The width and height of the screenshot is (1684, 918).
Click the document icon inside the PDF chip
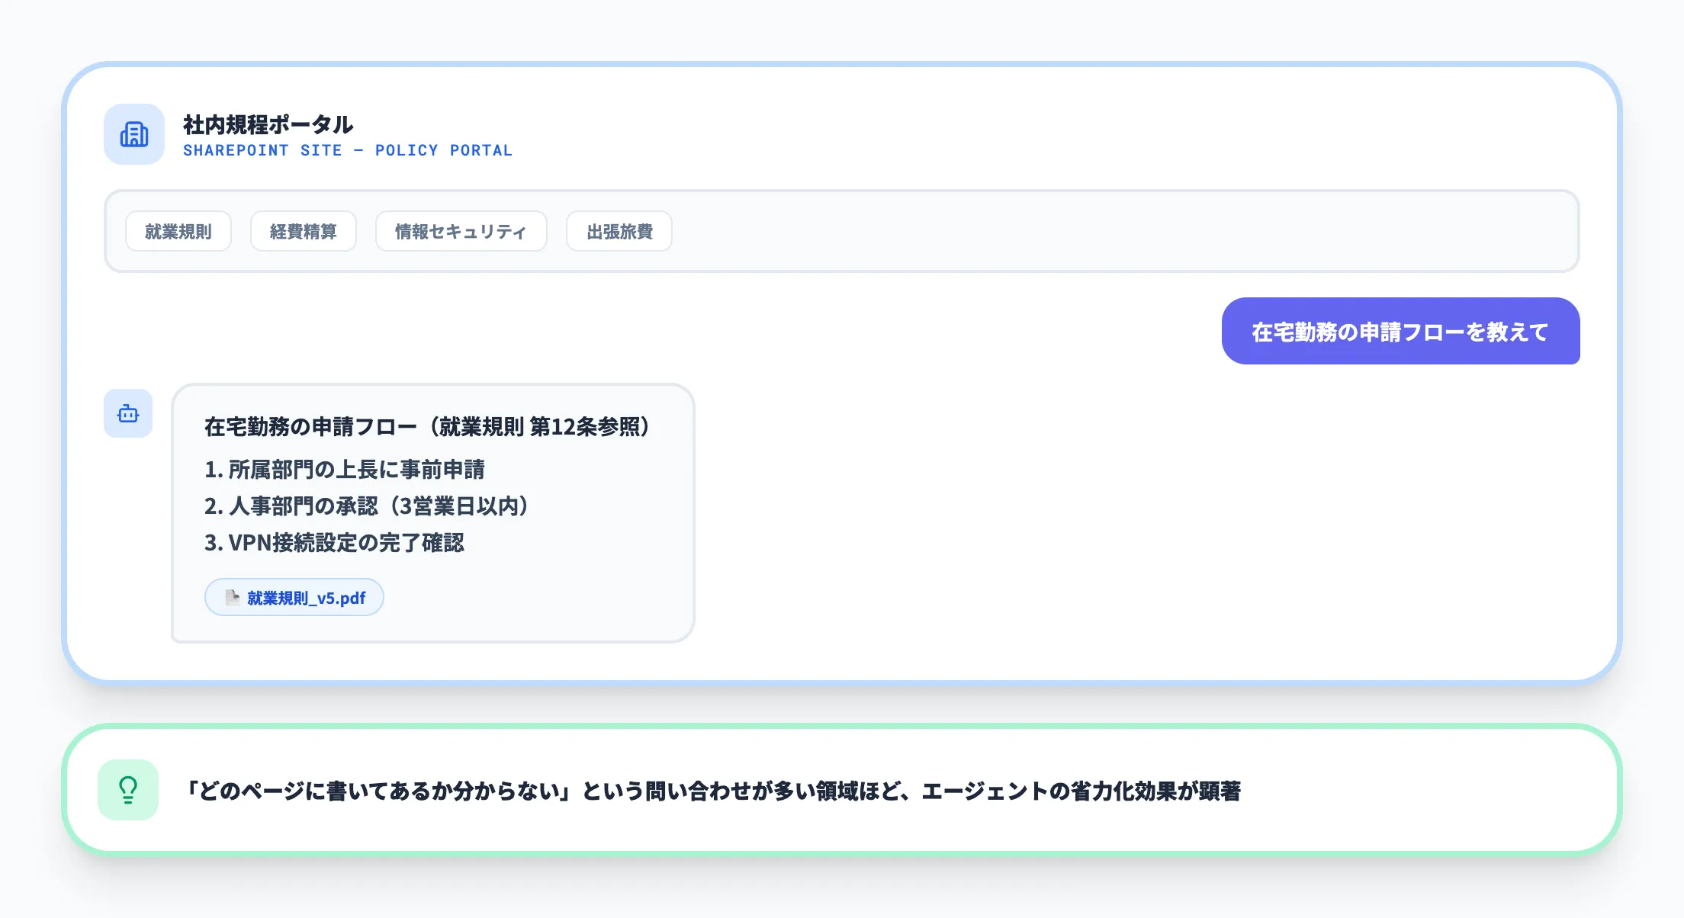click(231, 597)
